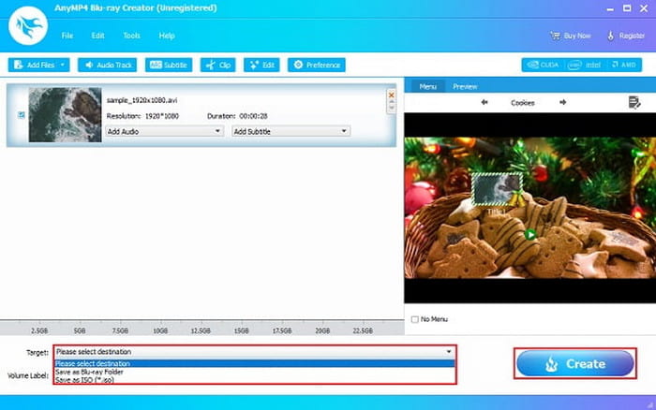The width and height of the screenshot is (656, 410).
Task: Toggle CUDA acceleration
Action: point(544,66)
